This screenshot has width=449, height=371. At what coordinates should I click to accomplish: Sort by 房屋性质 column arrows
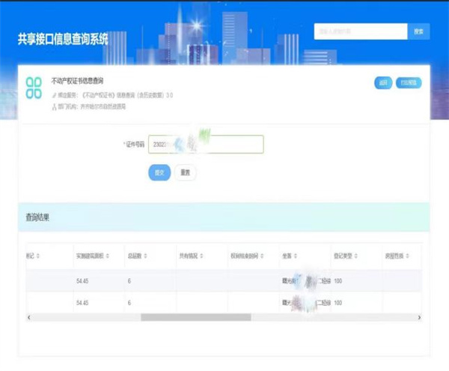tap(408, 256)
